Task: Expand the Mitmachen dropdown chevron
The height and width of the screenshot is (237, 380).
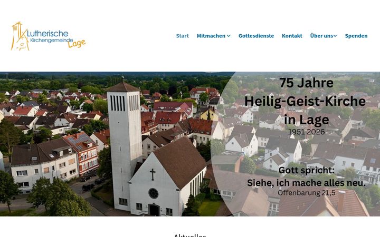Action: pos(229,36)
